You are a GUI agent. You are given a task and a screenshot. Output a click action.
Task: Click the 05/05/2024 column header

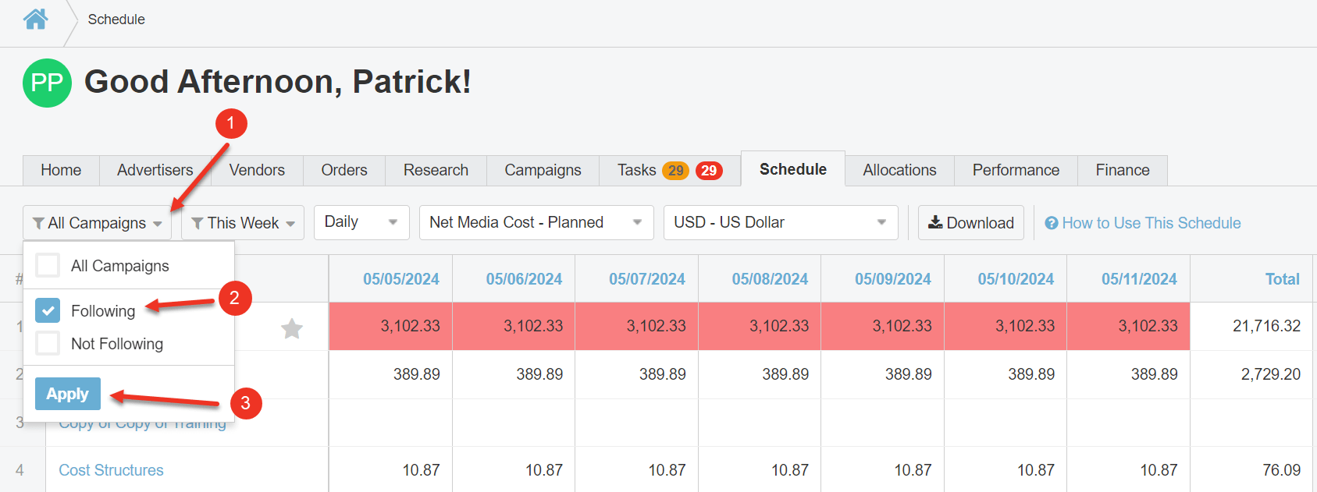click(400, 279)
